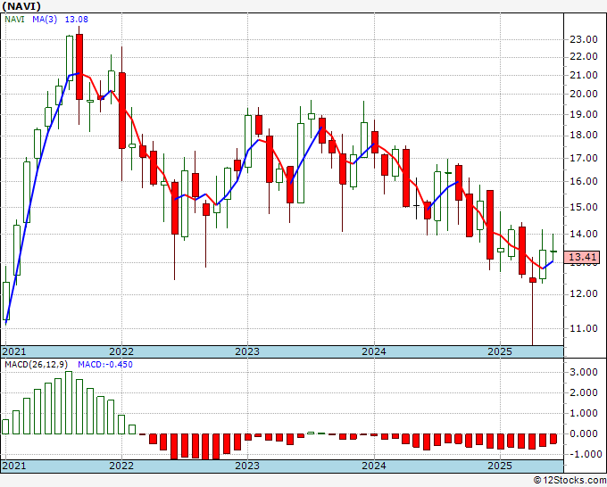Click the MACD:-0.450 value label
The width and height of the screenshot is (607, 487).
tap(105, 365)
